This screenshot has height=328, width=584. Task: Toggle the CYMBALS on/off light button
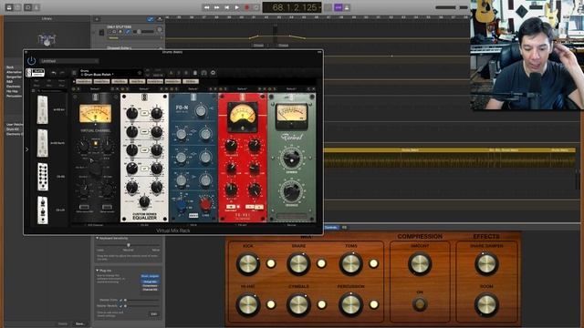[321, 304]
